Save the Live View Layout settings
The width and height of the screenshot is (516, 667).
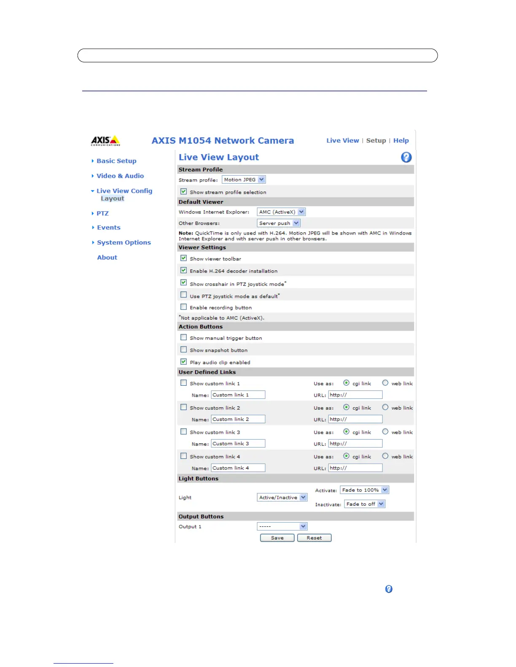[277, 538]
